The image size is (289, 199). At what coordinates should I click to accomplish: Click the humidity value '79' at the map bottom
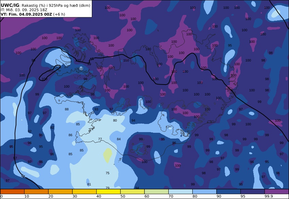point(108,188)
